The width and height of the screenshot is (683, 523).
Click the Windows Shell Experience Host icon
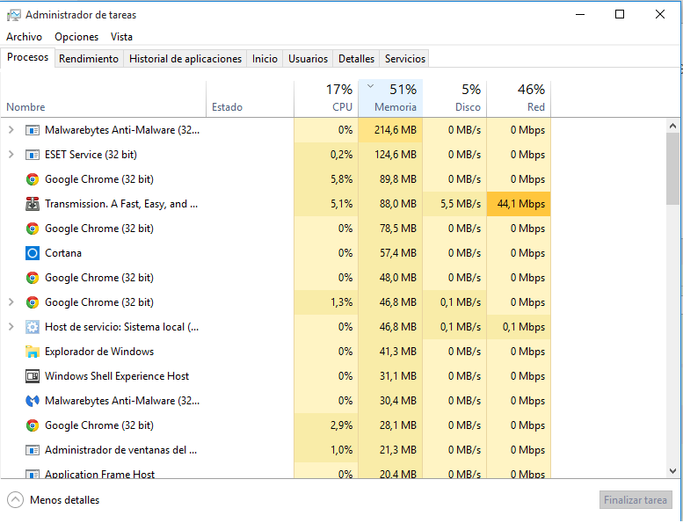33,376
